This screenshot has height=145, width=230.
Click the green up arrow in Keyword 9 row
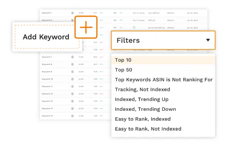(x=101, y=72)
